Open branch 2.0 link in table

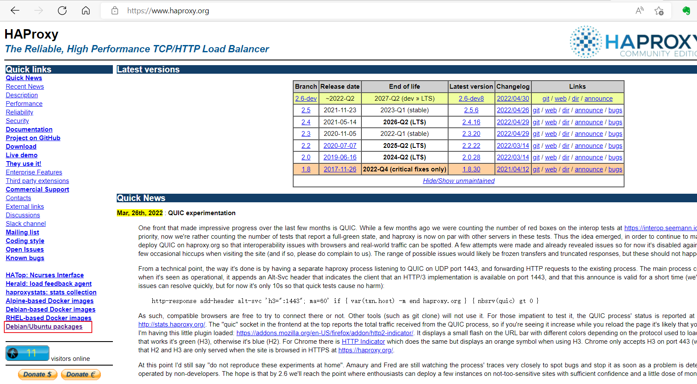coord(306,157)
